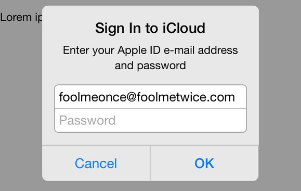Click the 'Sign In to iCloud' title

click(150, 28)
